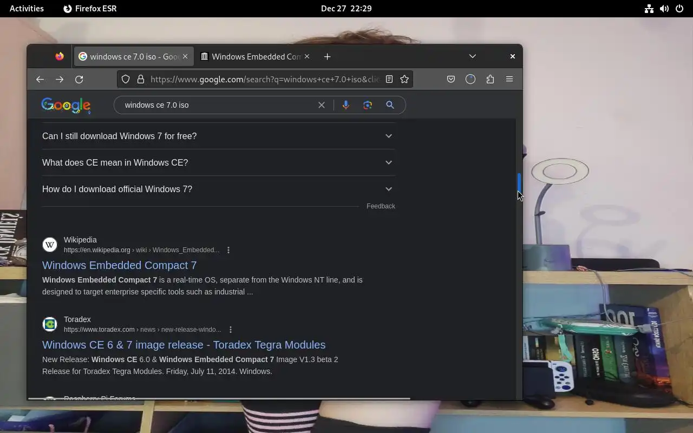This screenshot has height=433, width=693.
Task: Open 'Windows CE 6 & 7 image release' link
Action: [x=184, y=345]
